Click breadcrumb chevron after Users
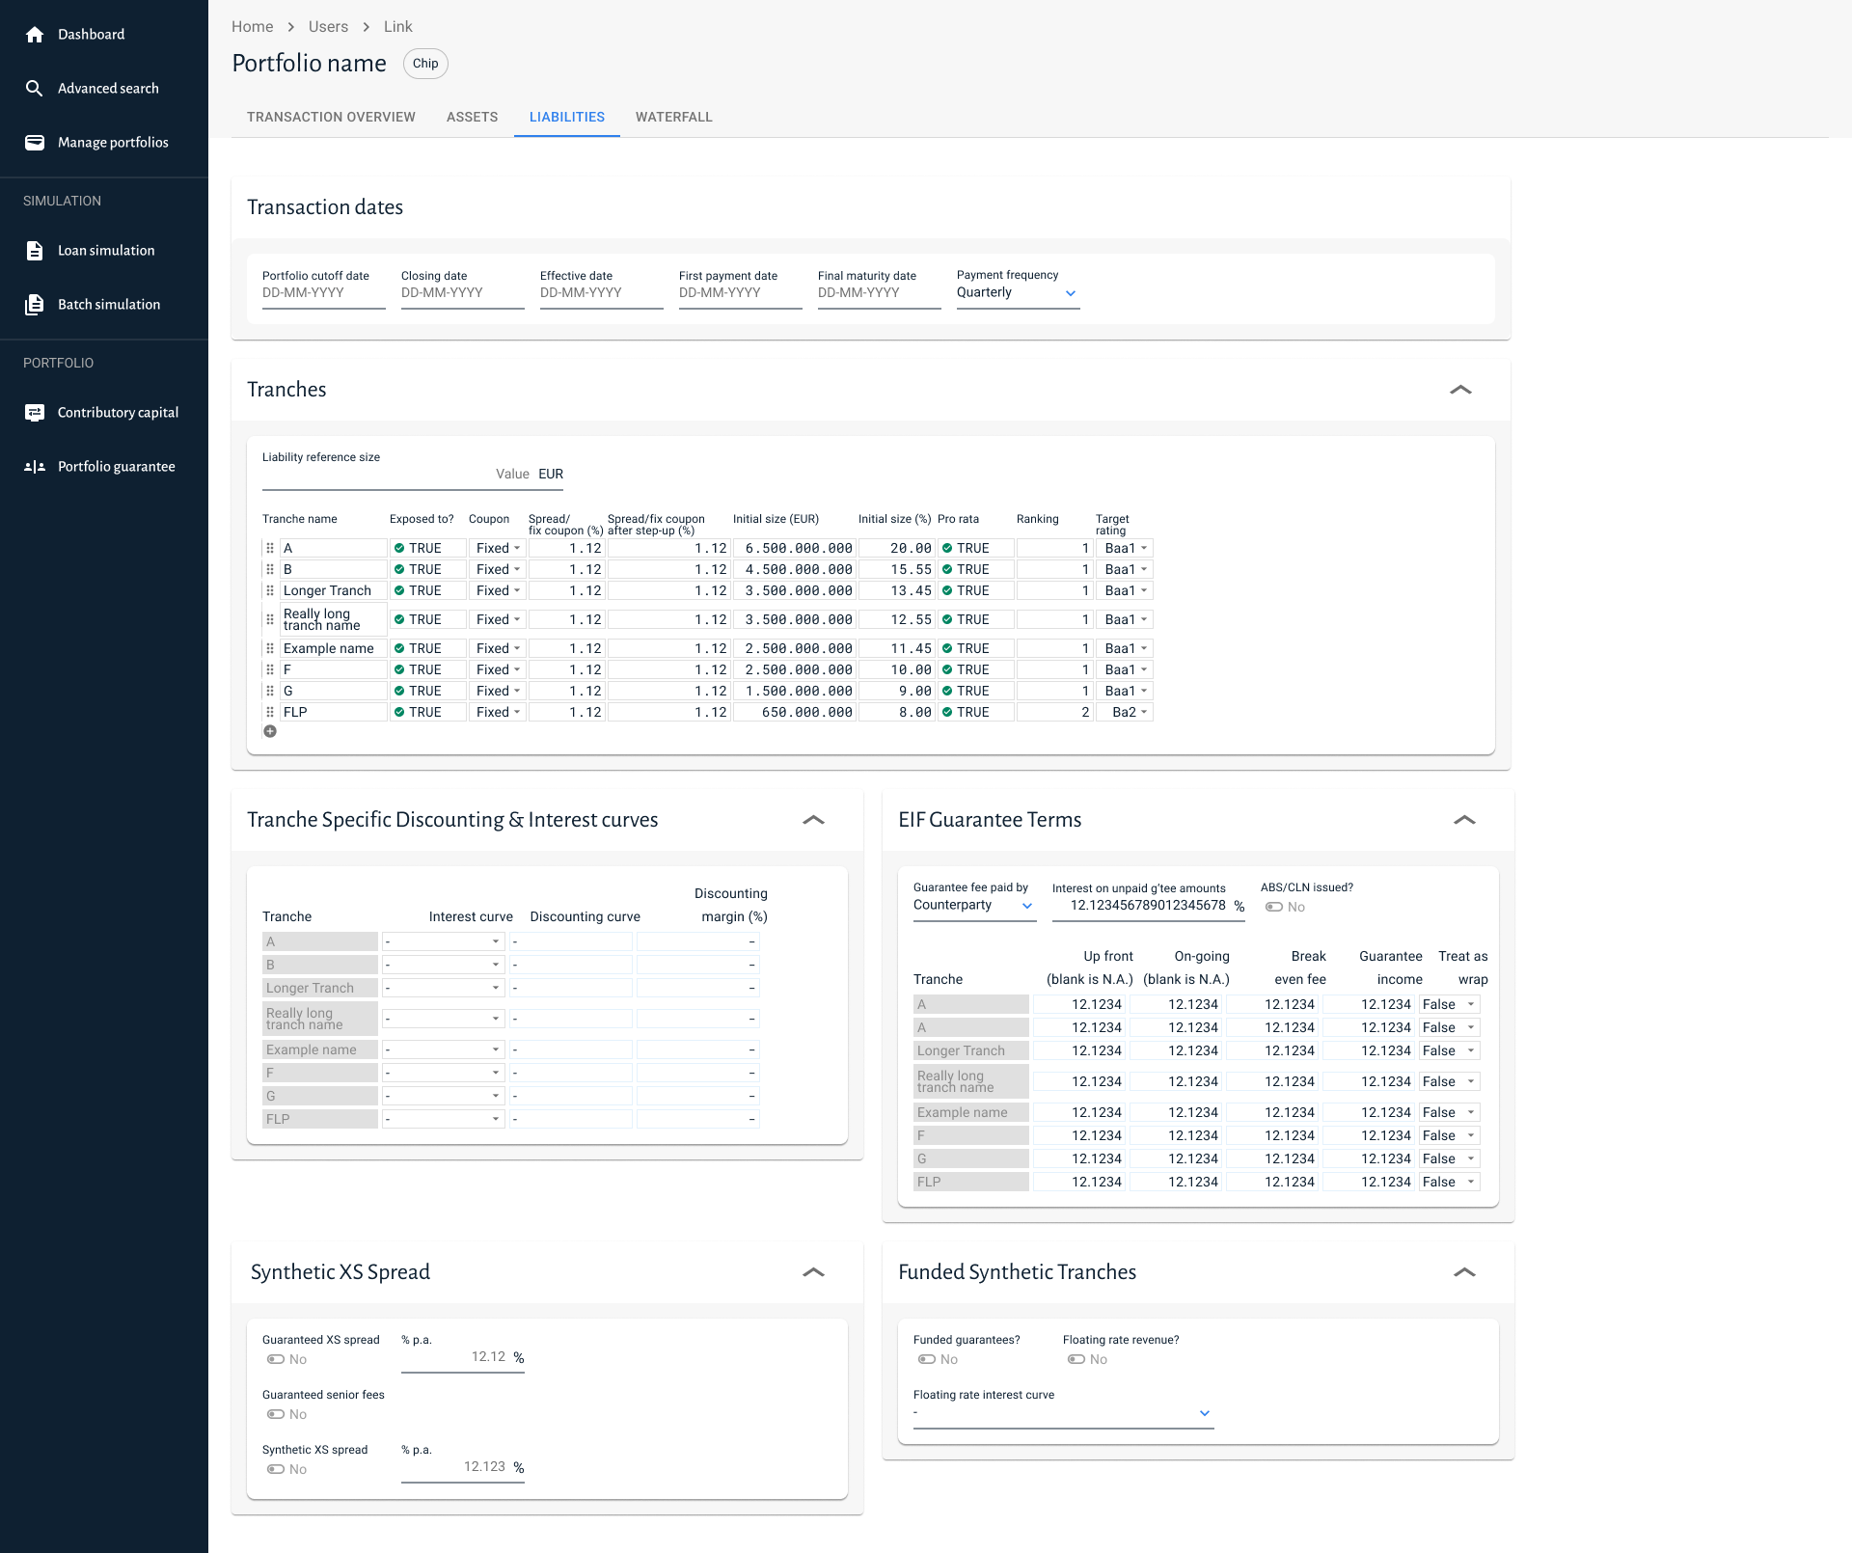 tap(367, 27)
